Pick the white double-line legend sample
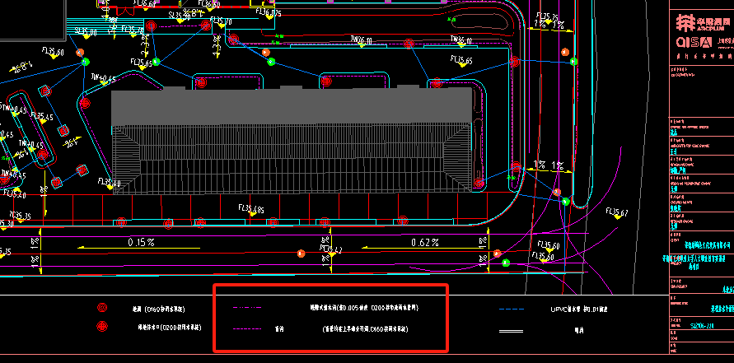The height and width of the screenshot is (363, 734). tap(512, 331)
